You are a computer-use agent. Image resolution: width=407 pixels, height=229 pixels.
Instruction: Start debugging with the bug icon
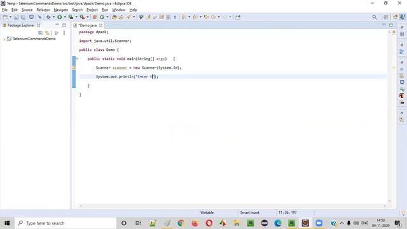tap(48, 17)
